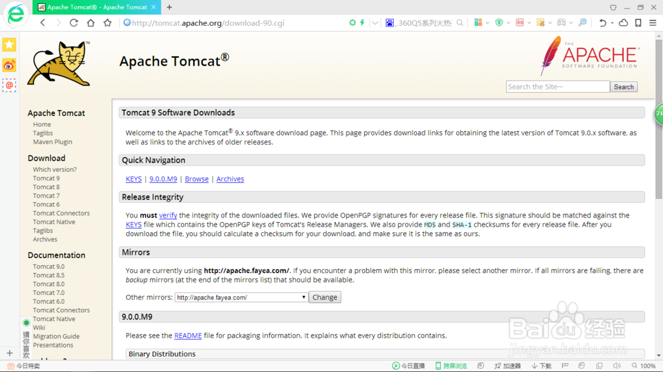Click the mobile phone icon in the toolbar
Image resolution: width=663 pixels, height=372 pixels.
pyautogui.click(x=638, y=23)
